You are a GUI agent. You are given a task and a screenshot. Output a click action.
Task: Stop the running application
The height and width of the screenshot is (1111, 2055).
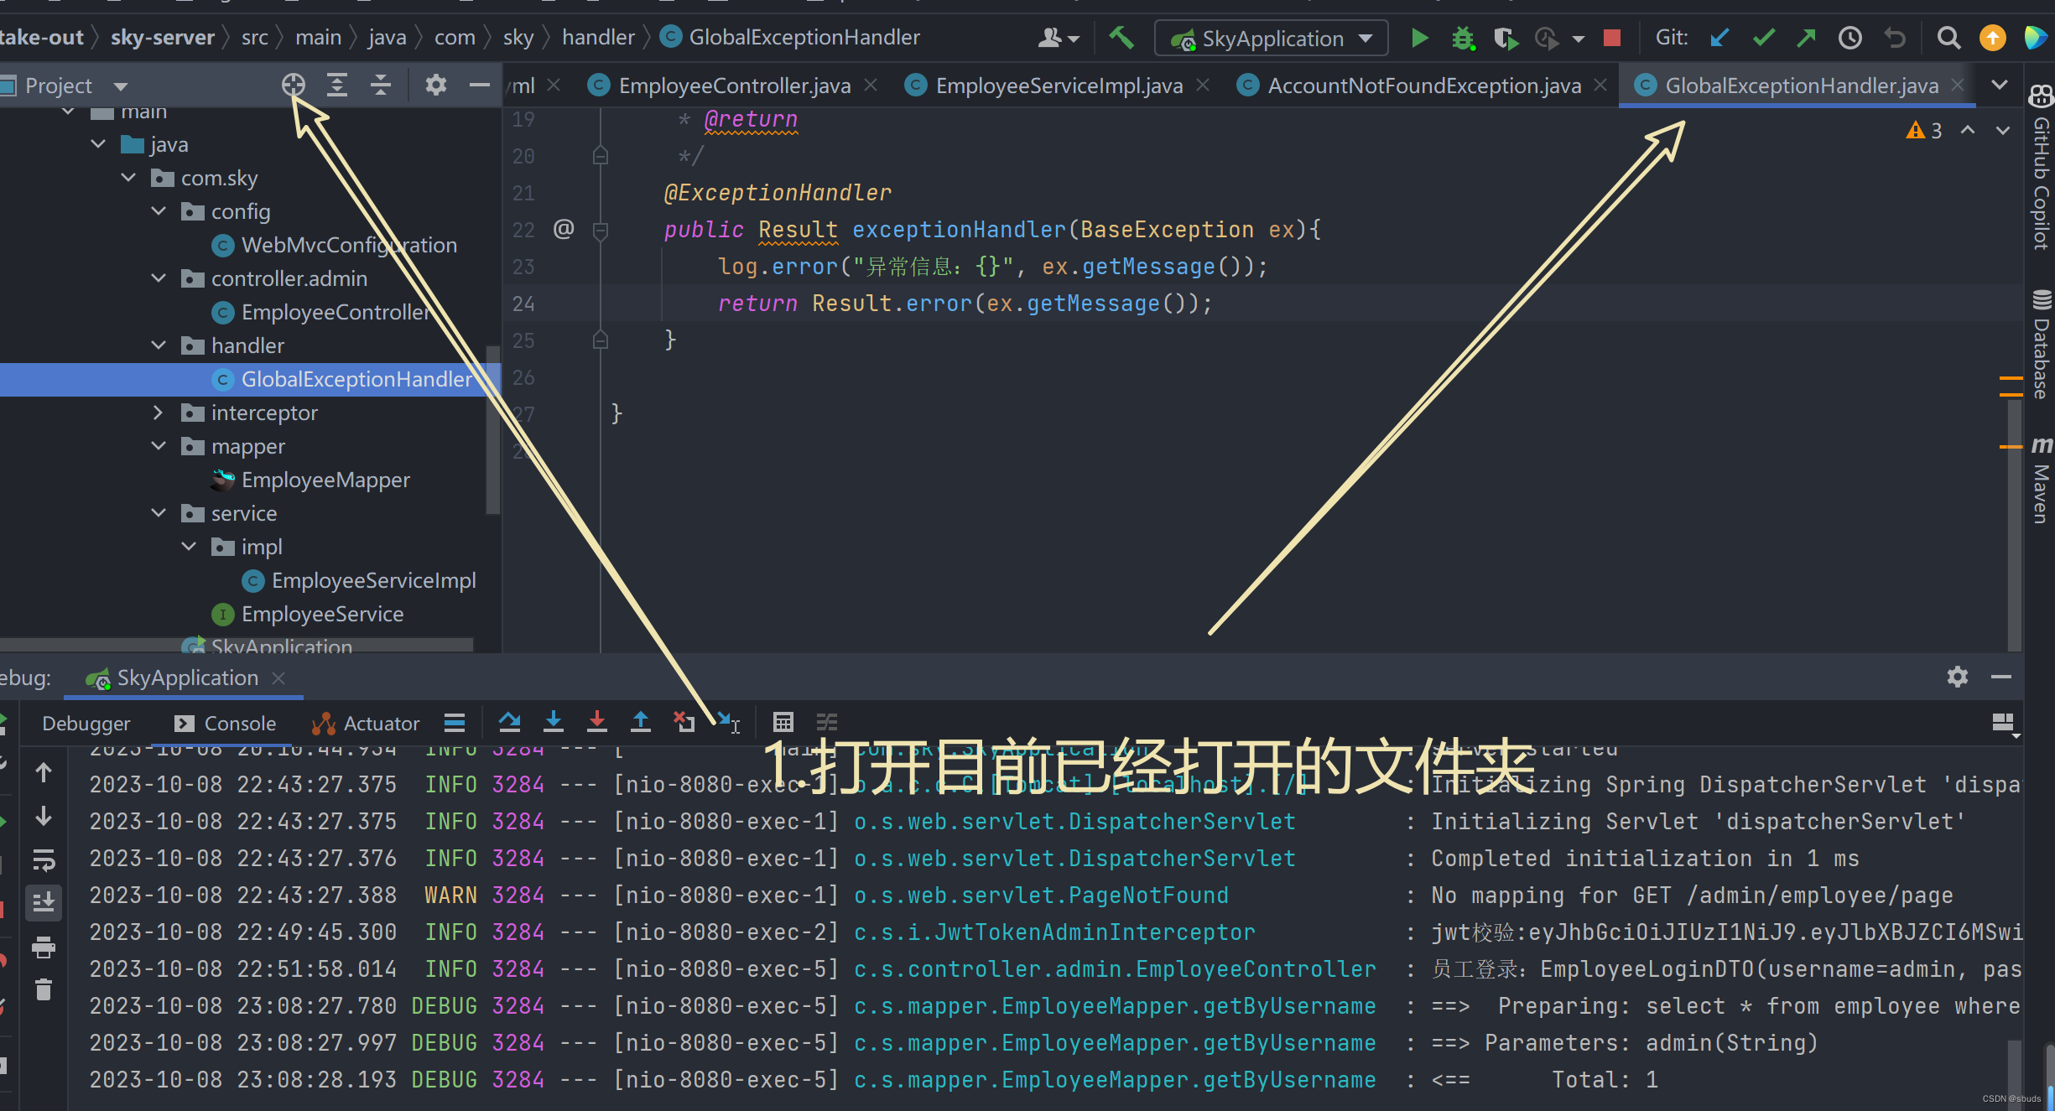click(x=1611, y=38)
